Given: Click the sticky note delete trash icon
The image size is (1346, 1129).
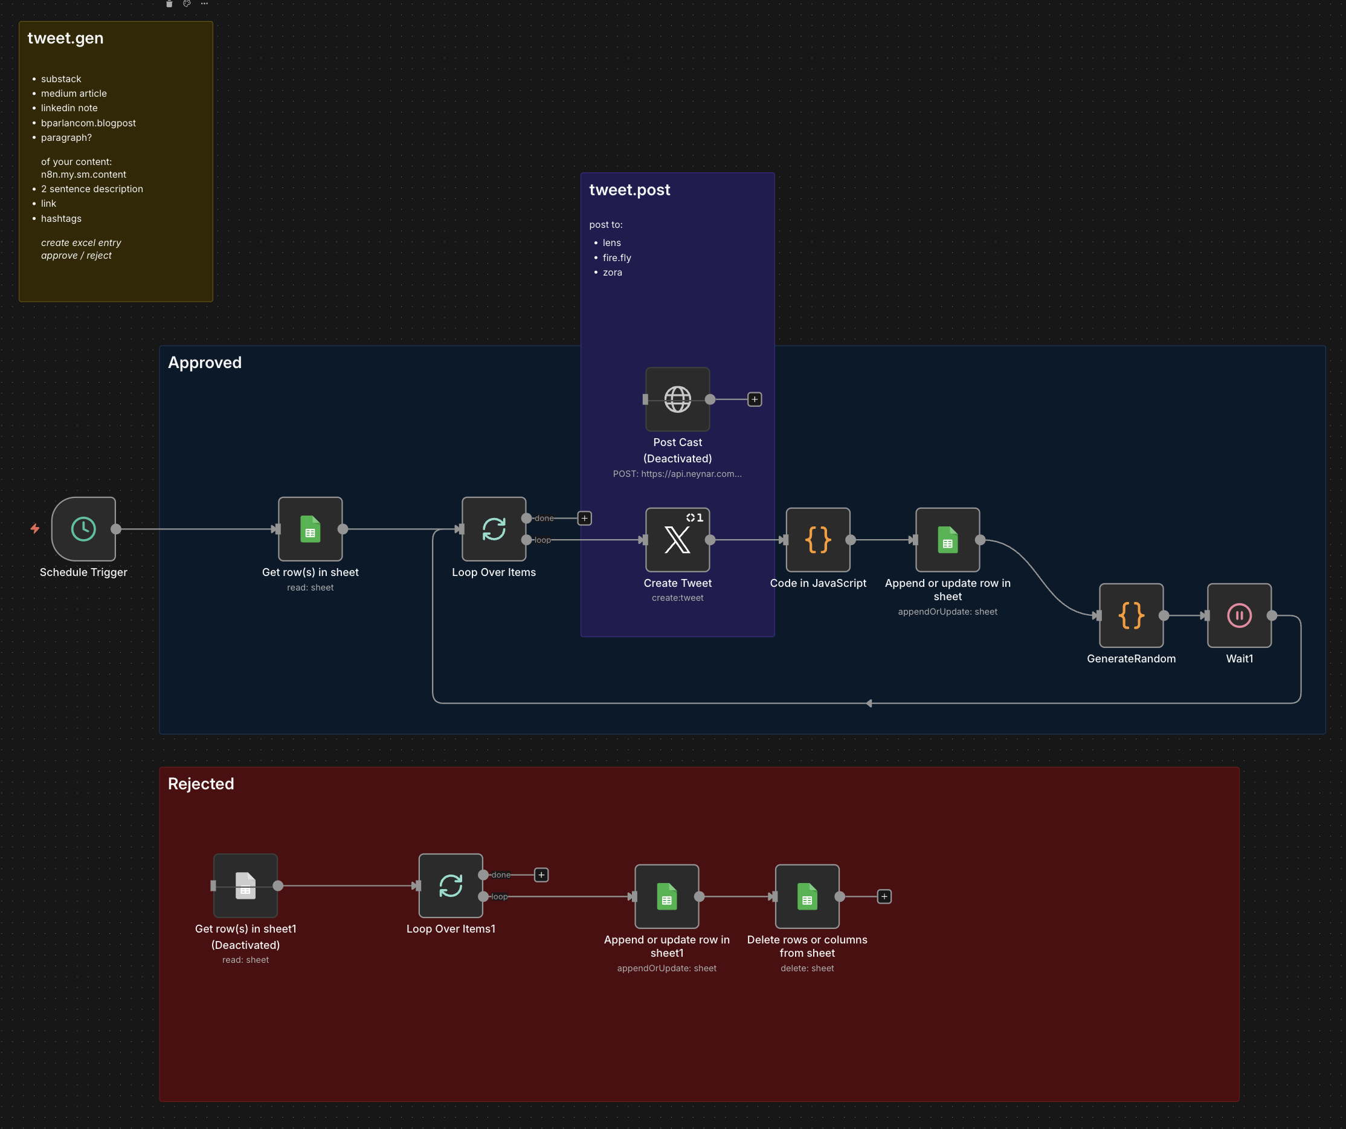Looking at the screenshot, I should (x=169, y=4).
